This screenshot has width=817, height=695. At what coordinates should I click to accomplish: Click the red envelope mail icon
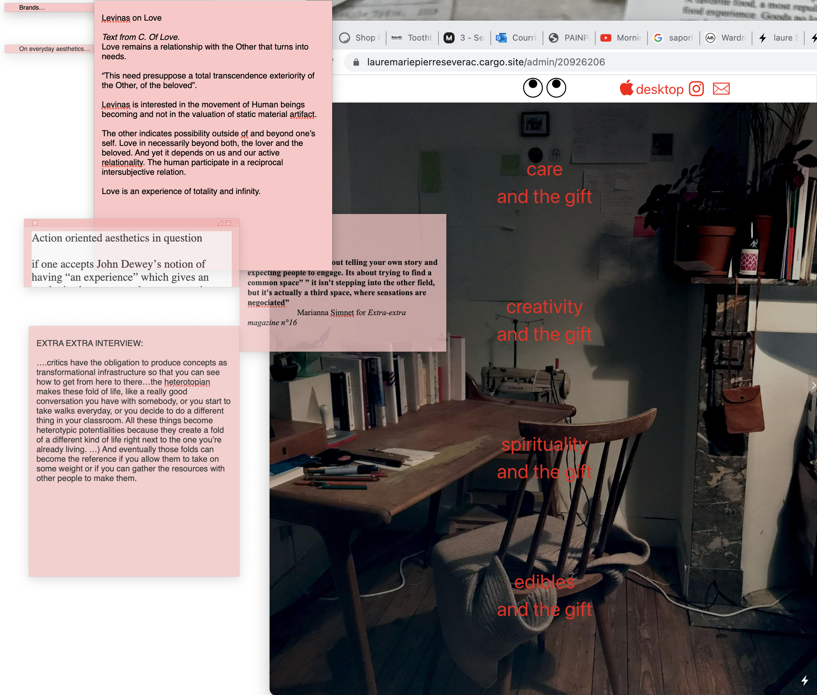click(721, 89)
